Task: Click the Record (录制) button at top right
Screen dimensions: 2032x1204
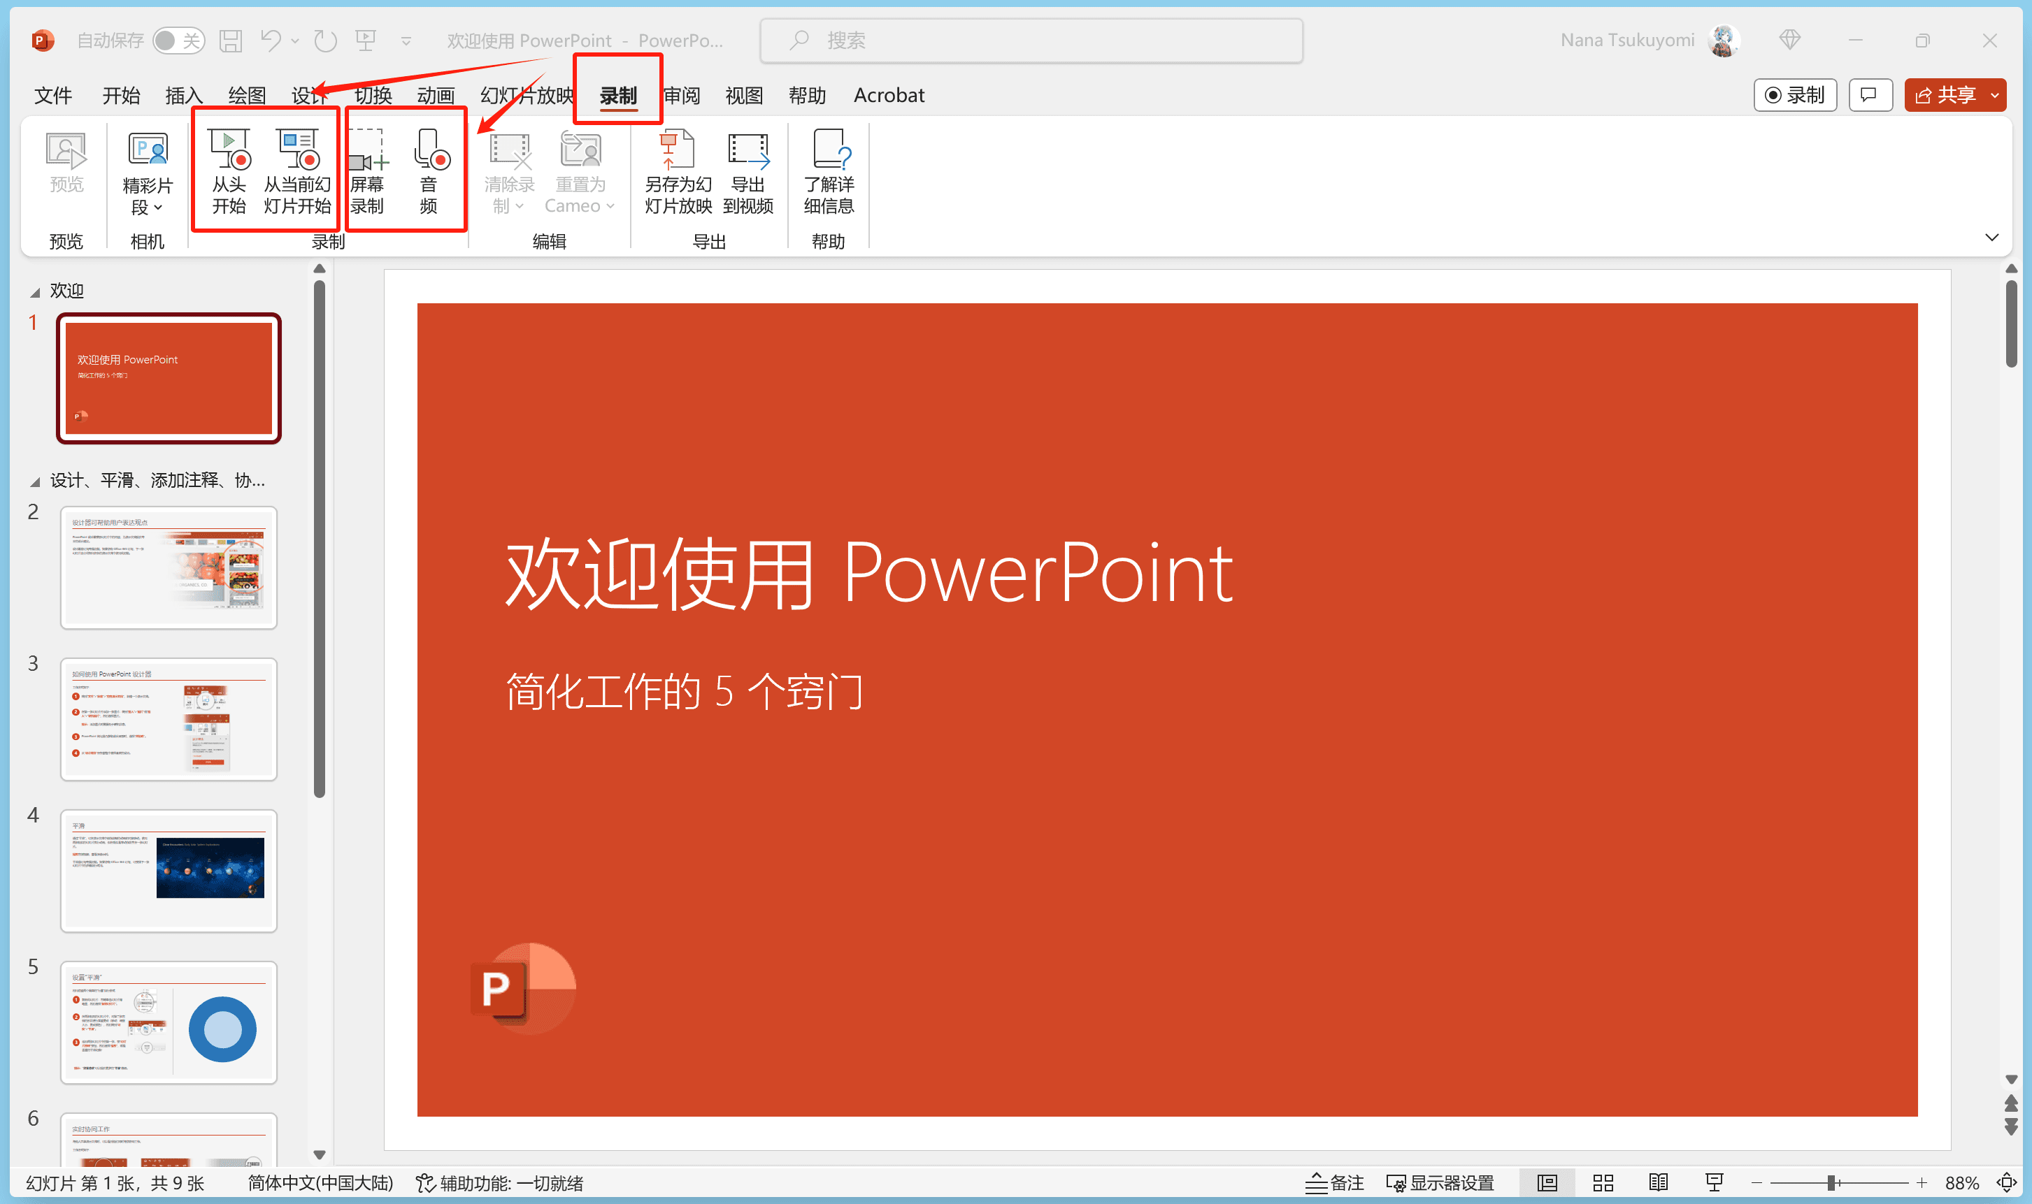Action: coord(1795,95)
